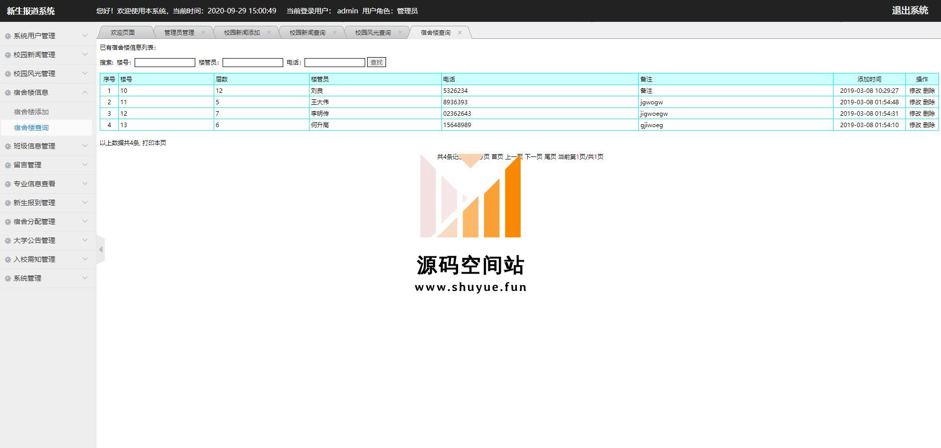Viewport: 941px width, 448px height.
Task: Switch to the 管理员管理 tab
Action: [x=179, y=32]
